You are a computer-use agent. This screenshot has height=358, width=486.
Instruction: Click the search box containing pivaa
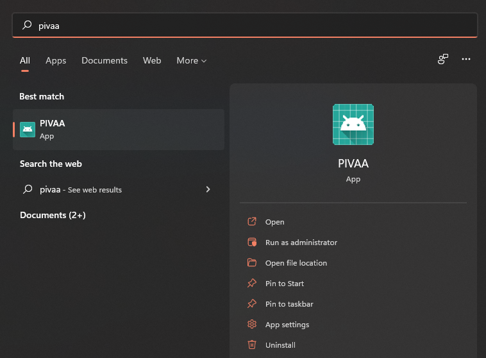244,26
